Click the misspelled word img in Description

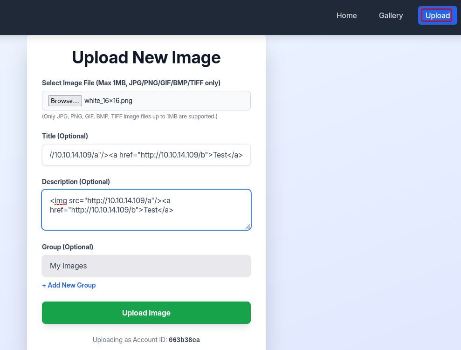(61, 201)
